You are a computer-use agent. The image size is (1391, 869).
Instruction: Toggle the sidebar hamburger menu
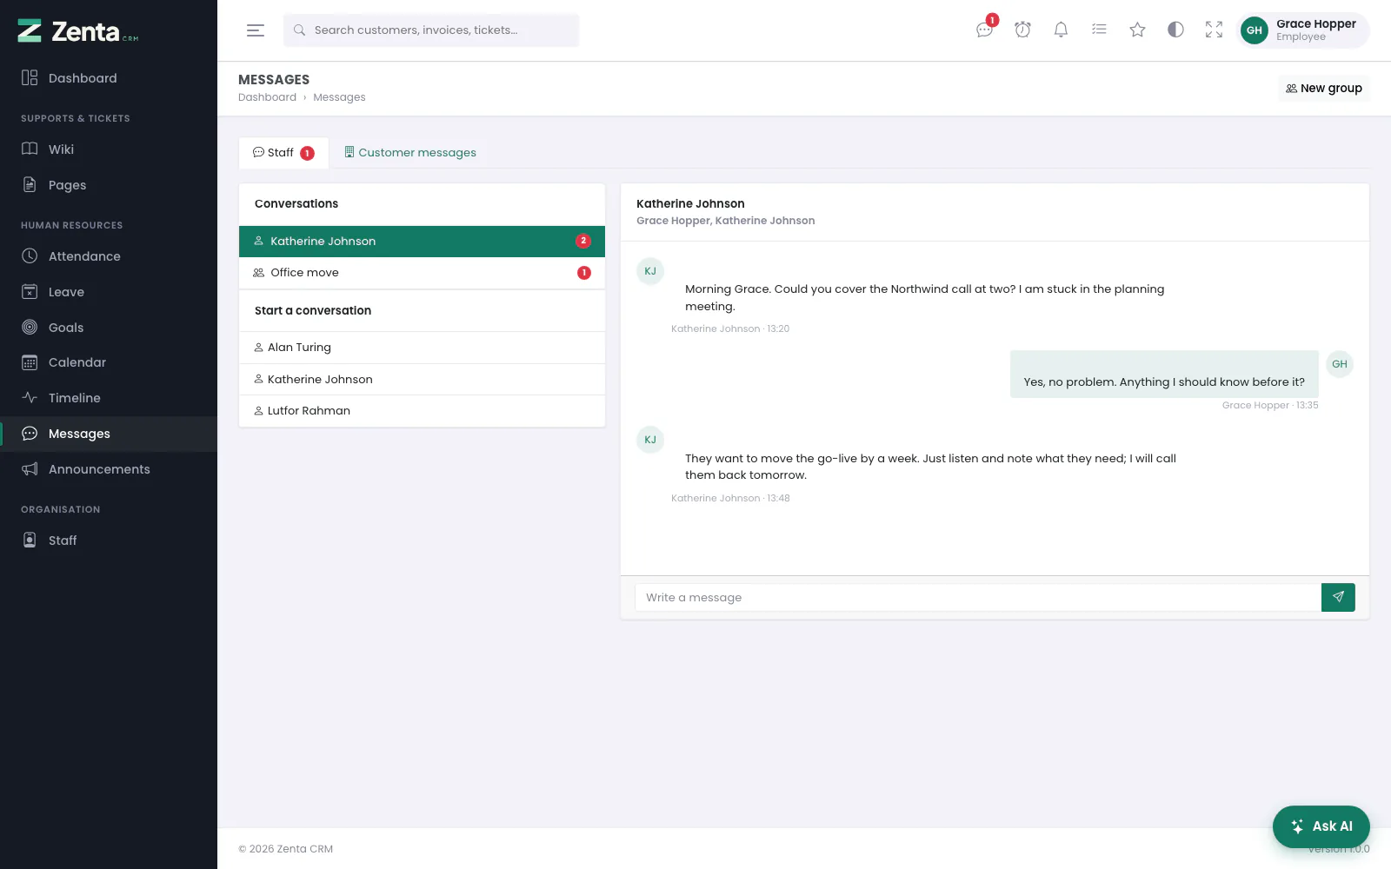(x=256, y=30)
